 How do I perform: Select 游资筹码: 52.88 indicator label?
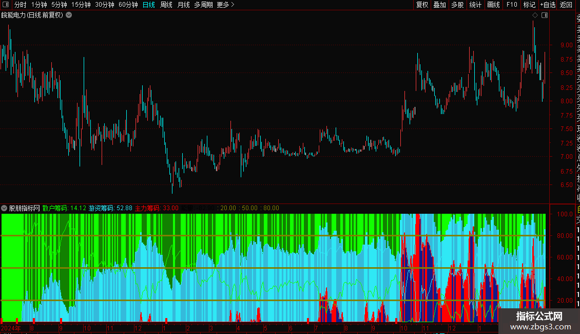tap(110, 208)
